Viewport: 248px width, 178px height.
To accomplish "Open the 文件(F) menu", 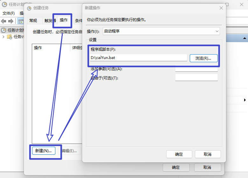I will coord(9,13).
